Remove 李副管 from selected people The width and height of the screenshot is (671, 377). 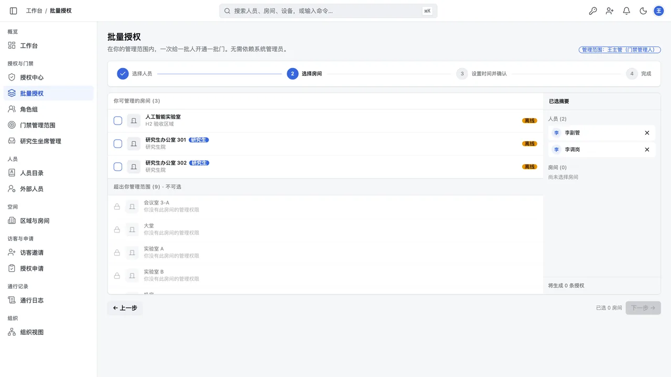(647, 133)
